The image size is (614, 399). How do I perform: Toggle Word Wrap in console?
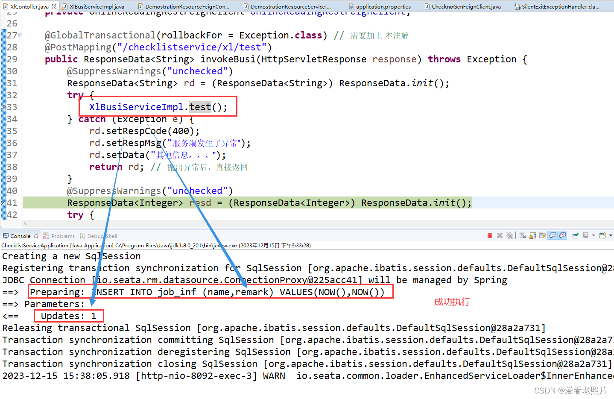coord(543,235)
